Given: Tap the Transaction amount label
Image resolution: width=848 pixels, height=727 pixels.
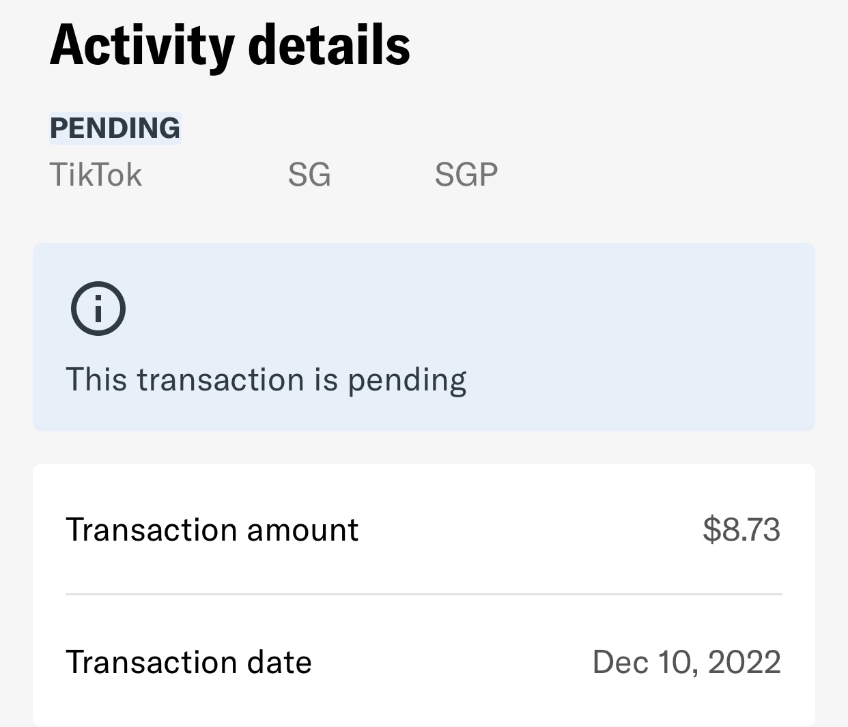Looking at the screenshot, I should point(212,530).
